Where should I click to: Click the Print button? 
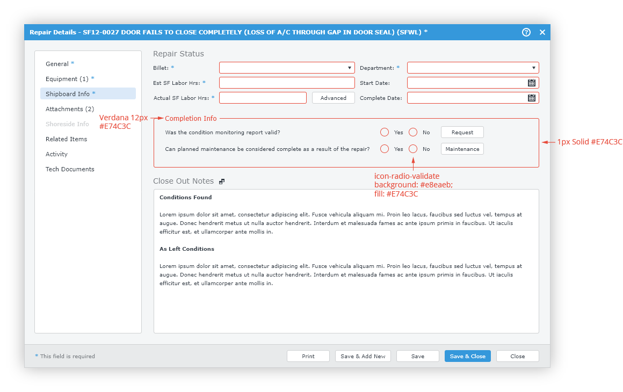point(308,356)
